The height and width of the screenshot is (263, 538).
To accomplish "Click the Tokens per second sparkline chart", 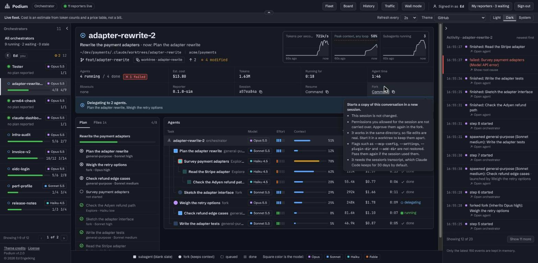I will [x=307, y=48].
